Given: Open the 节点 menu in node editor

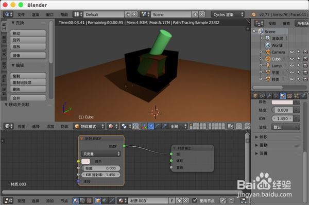Looking at the screenshot, I should pos(64,201).
